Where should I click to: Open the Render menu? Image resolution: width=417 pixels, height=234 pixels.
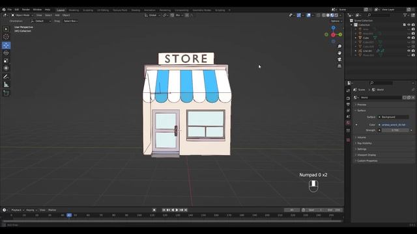tap(26, 10)
